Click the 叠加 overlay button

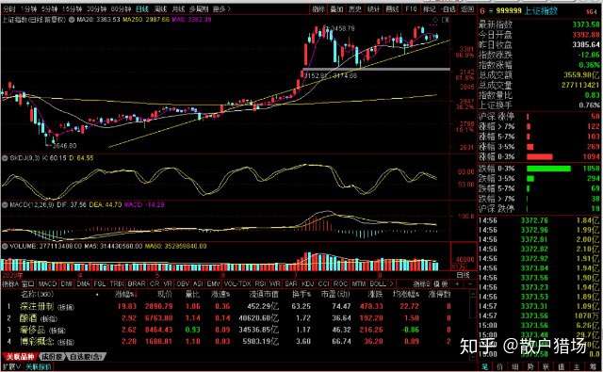coord(337,8)
